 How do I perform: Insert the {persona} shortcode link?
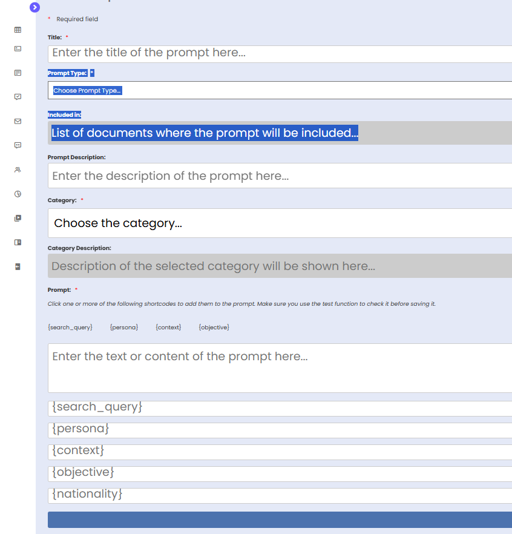tap(124, 328)
